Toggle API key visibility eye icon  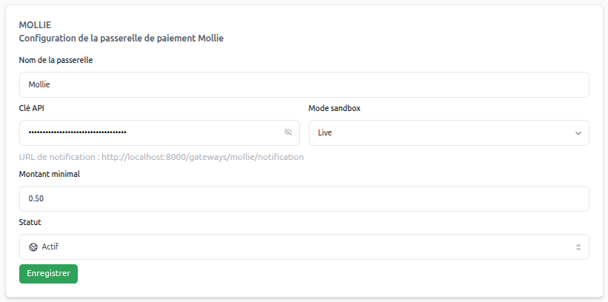pos(288,132)
